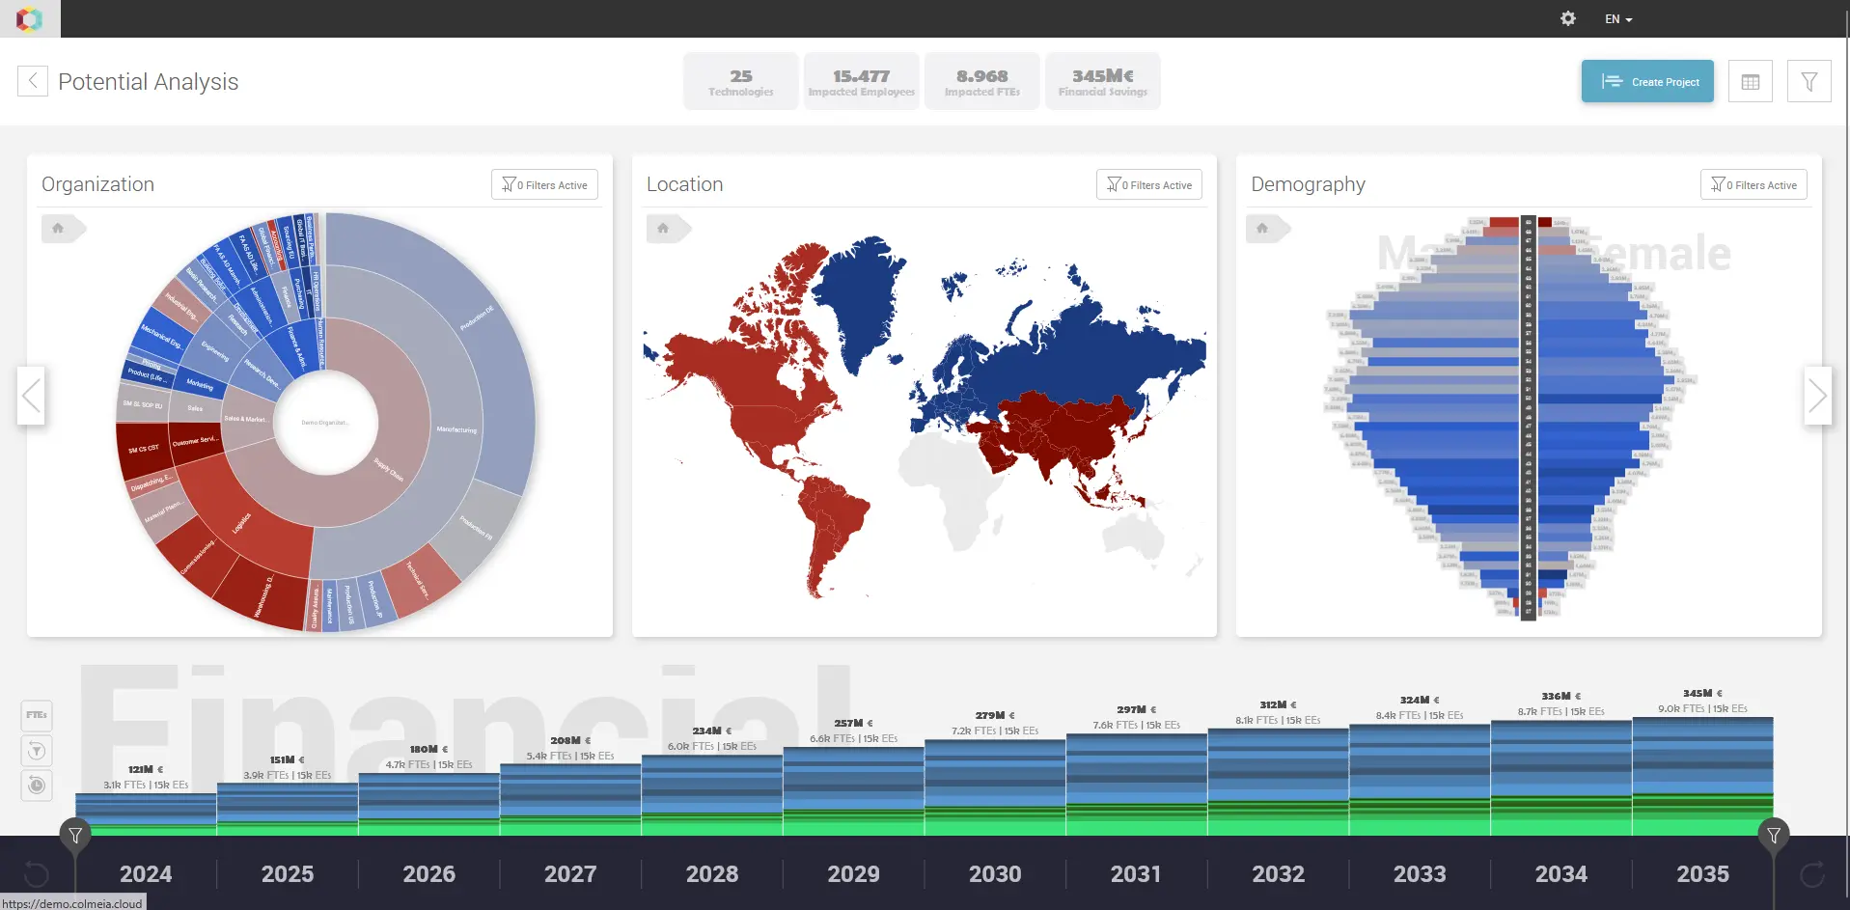
Task: Expand the left chevron to view previous panels
Action: (31, 396)
